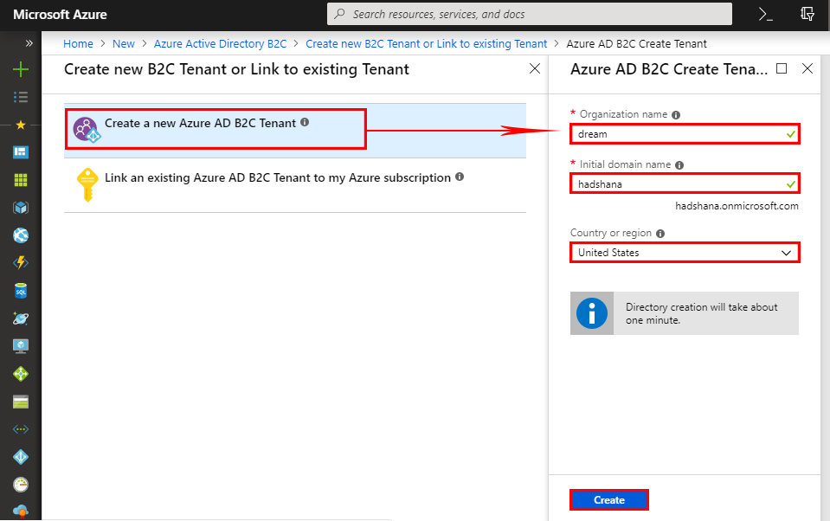Expand the left sidebar with double chevron
This screenshot has height=521, width=830.
click(x=29, y=43)
